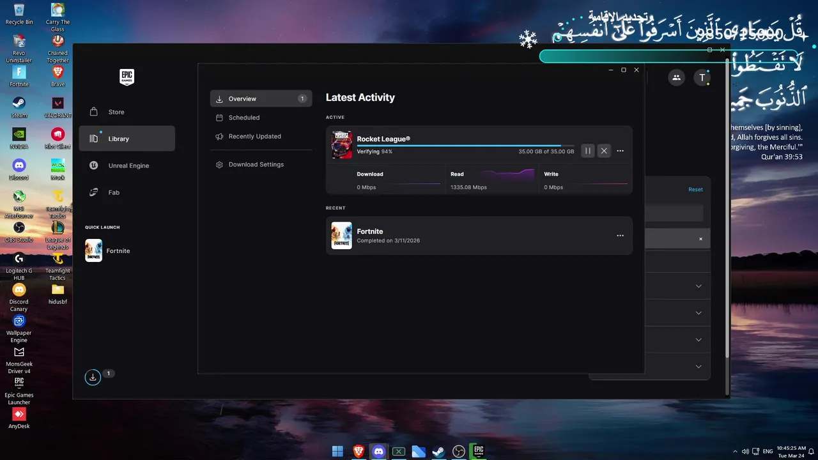
Task: Switch to the Scheduled tab
Action: coord(261,118)
